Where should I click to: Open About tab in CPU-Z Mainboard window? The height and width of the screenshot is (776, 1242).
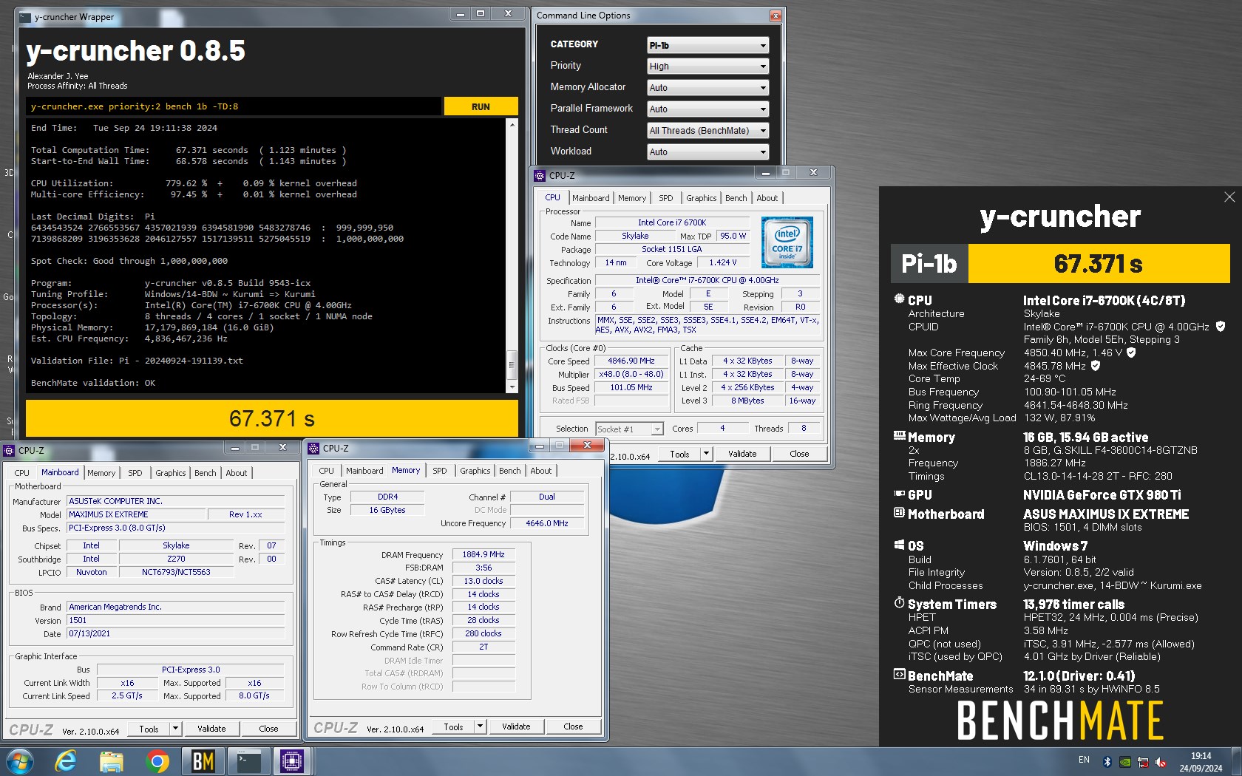[237, 473]
